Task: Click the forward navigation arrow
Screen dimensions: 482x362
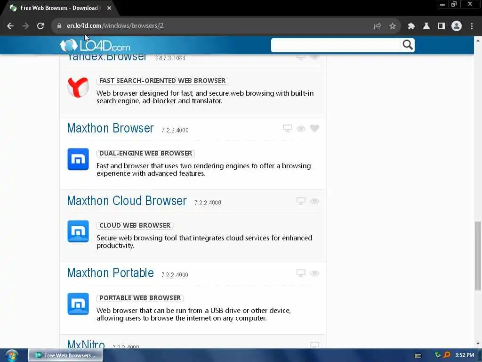Action: [25, 26]
